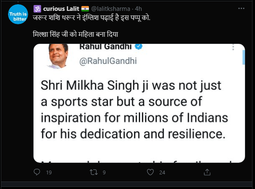Click Rahul Gandhi's profile photo in the screenshot
255x189 pixels.
pyautogui.click(x=58, y=56)
